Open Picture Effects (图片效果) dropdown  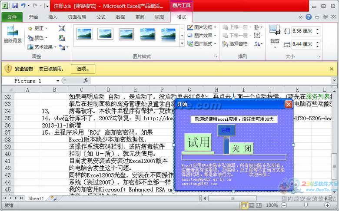click(202, 35)
